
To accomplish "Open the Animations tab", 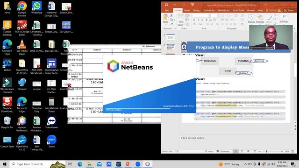I will [x=223, y=10].
